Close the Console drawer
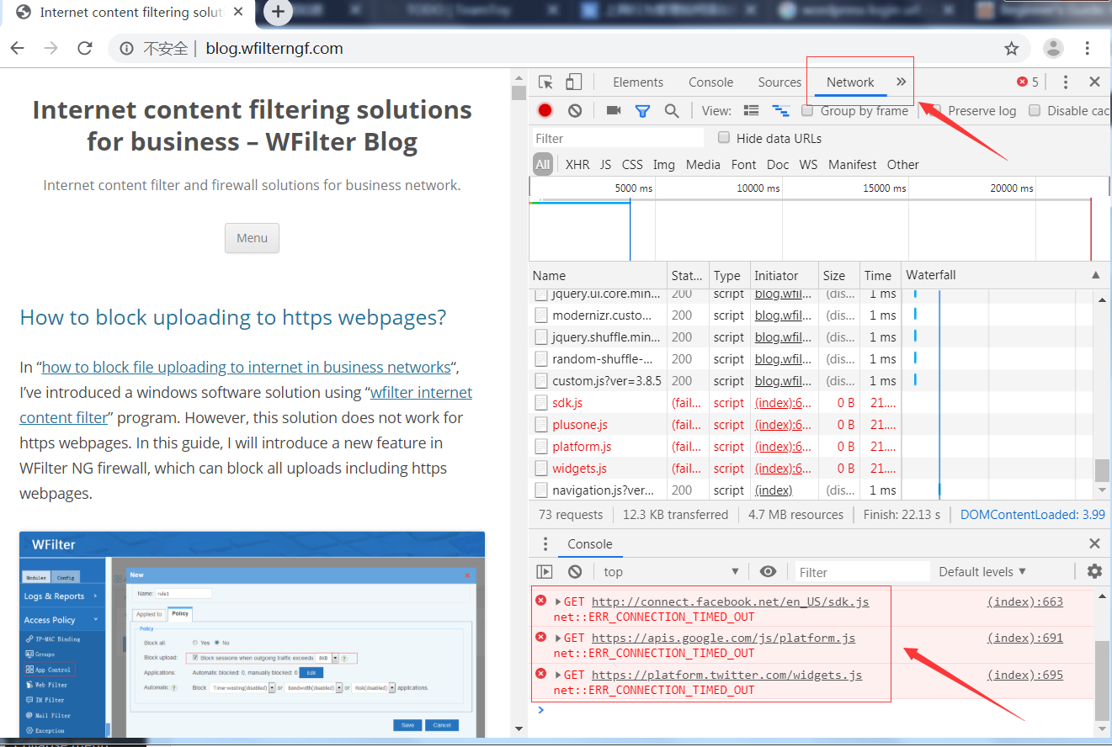The width and height of the screenshot is (1112, 747). [x=1094, y=543]
